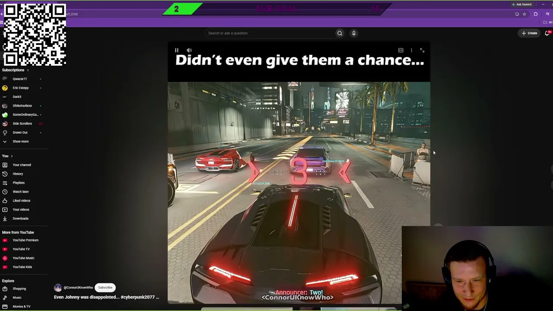Open Your videos
The height and width of the screenshot is (311, 553).
tap(22, 209)
